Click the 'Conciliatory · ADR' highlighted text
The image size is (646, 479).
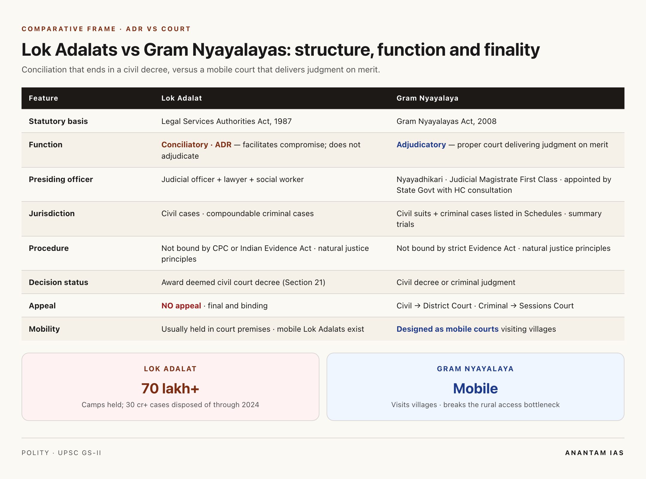[196, 145]
